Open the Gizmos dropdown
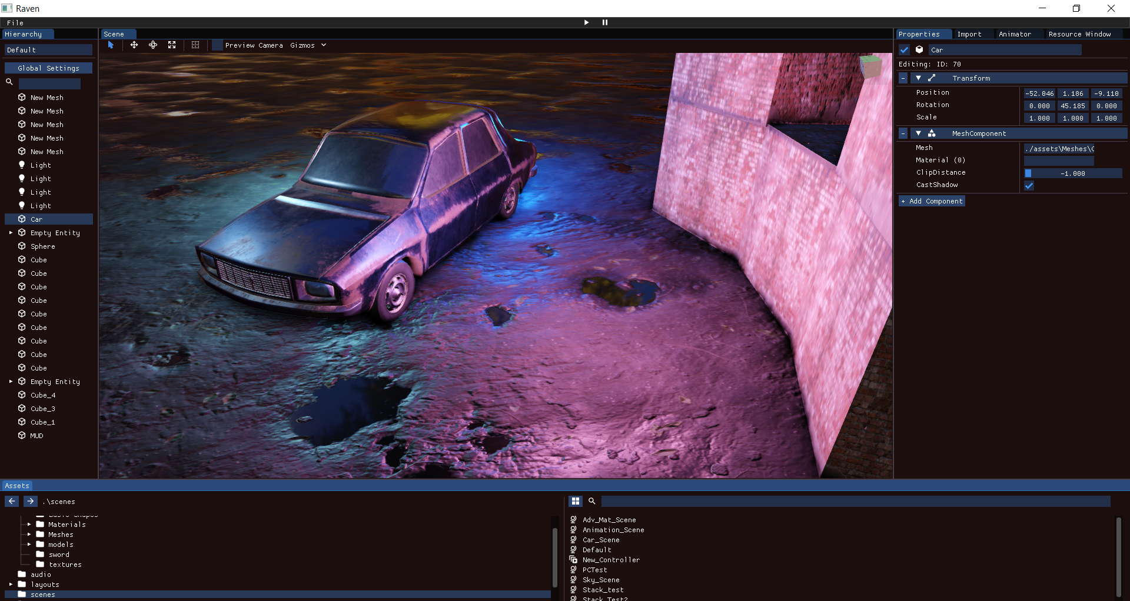This screenshot has width=1130, height=601. (308, 45)
